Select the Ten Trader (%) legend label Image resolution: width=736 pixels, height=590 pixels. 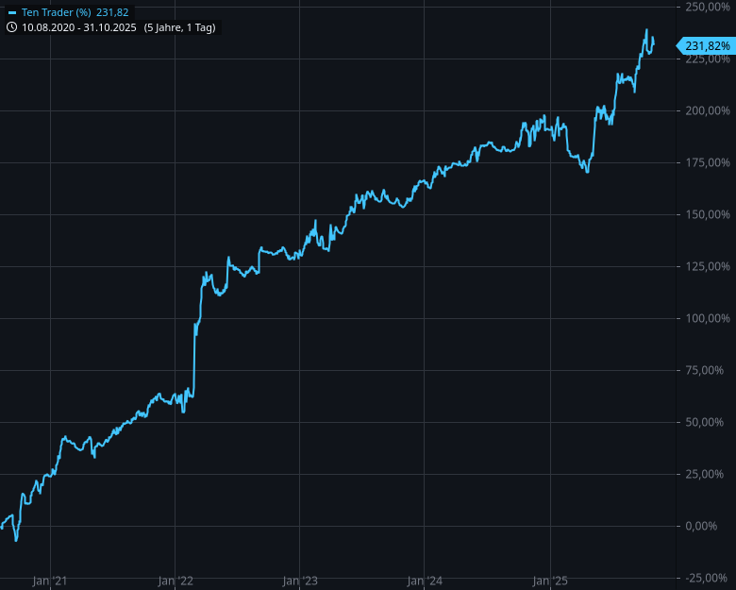56,12
